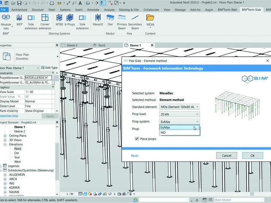
Task: Click the Side extension tool next to MEP
Action: coord(31,22)
